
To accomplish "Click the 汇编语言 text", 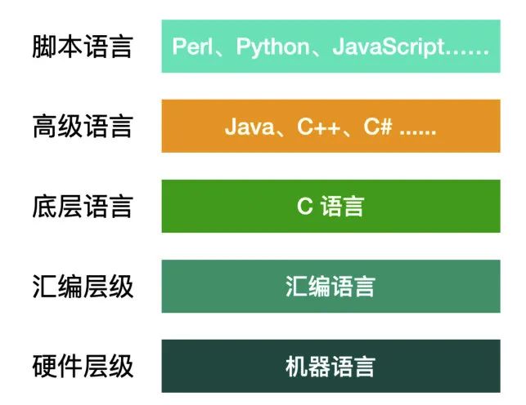I will (330, 286).
